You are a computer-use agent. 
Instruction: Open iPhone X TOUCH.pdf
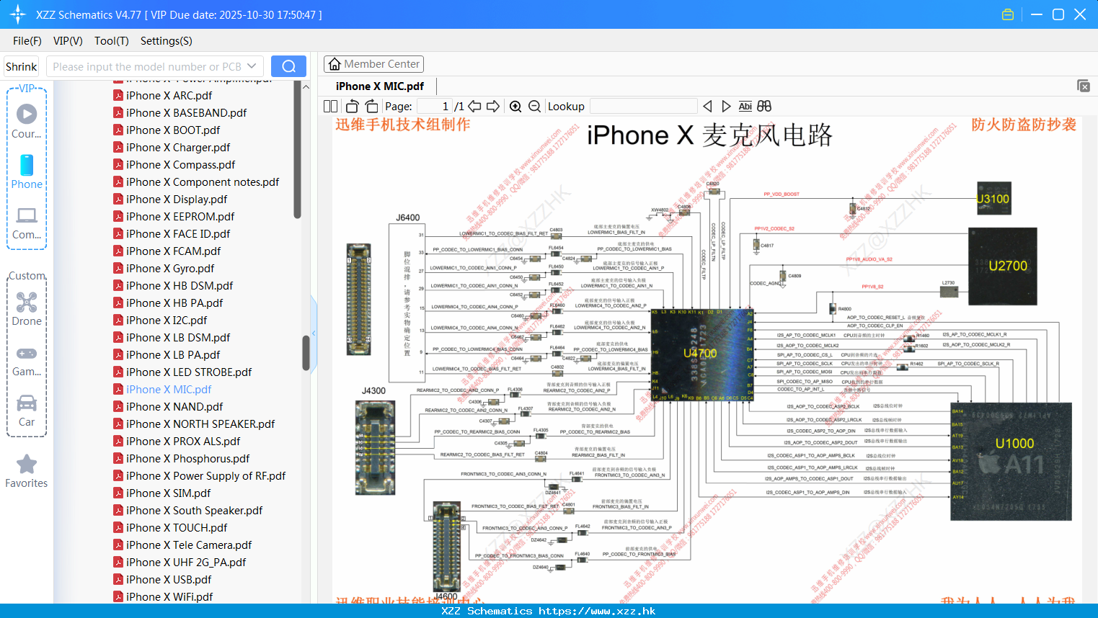pos(177,527)
